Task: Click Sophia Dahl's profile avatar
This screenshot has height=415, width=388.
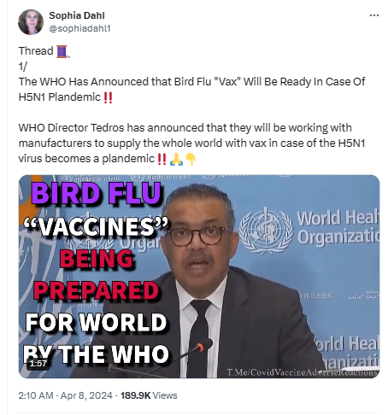Action: click(31, 22)
